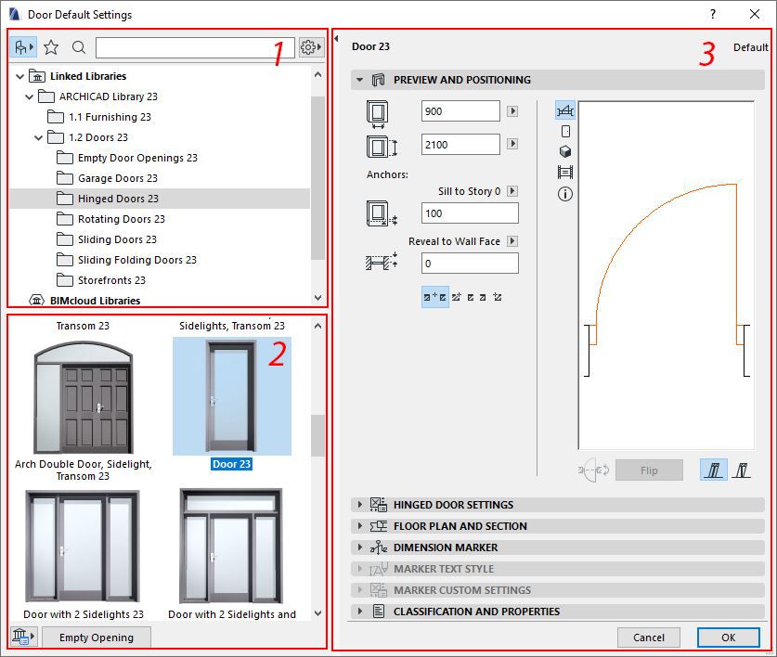
Task: Collapse the Linked Libraries tree node
Action: [19, 76]
